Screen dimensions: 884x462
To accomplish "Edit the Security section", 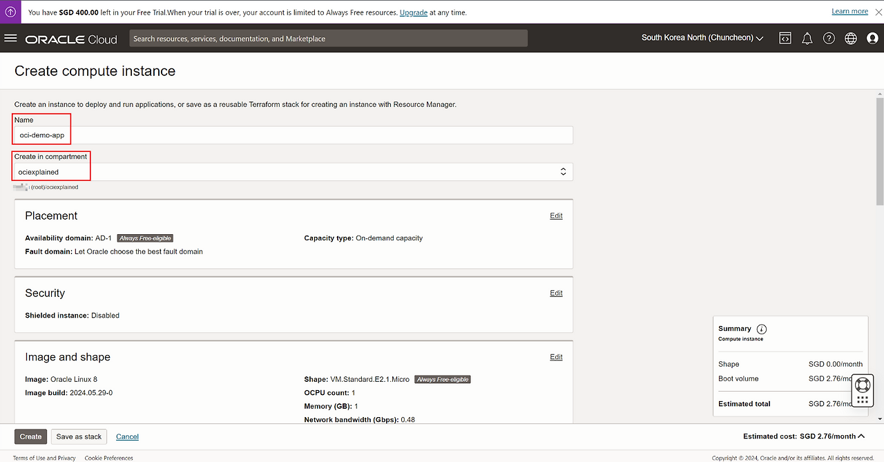I will tap(556, 293).
